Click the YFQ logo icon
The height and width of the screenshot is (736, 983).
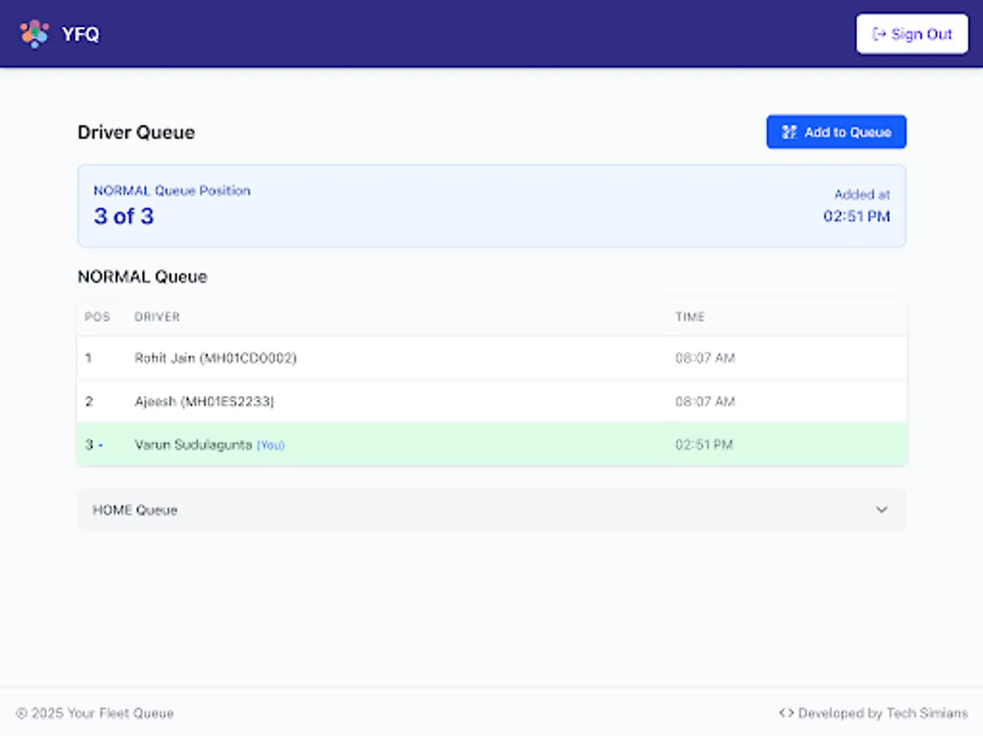34,34
